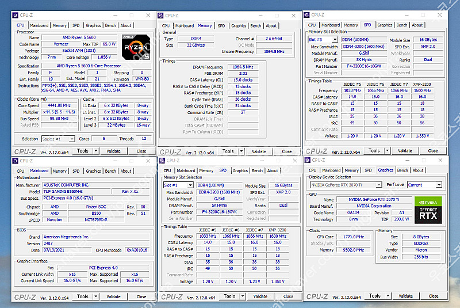Expand Tools arrow in Memory timings window

point(241,151)
